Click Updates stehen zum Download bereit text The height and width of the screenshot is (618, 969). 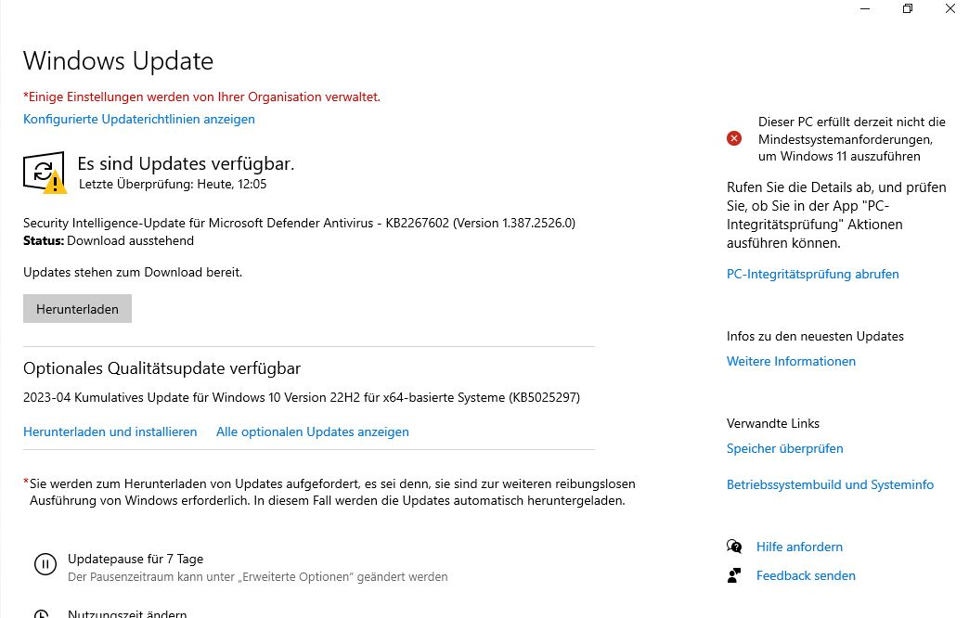click(x=133, y=273)
